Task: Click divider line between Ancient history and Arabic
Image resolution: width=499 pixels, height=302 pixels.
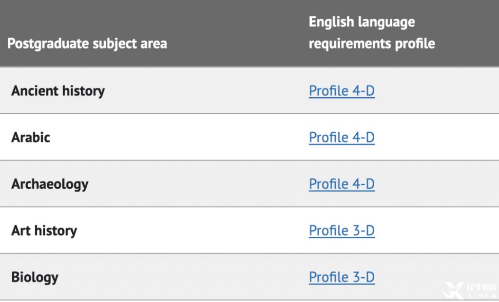Action: 249,113
